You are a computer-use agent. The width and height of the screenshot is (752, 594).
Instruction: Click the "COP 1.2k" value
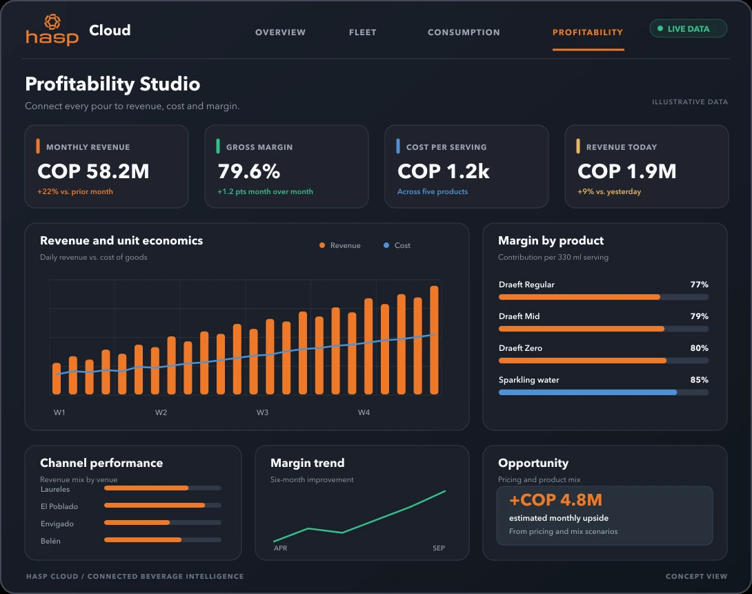[444, 171]
